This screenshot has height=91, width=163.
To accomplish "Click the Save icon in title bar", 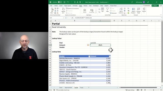I will pos(64,2).
